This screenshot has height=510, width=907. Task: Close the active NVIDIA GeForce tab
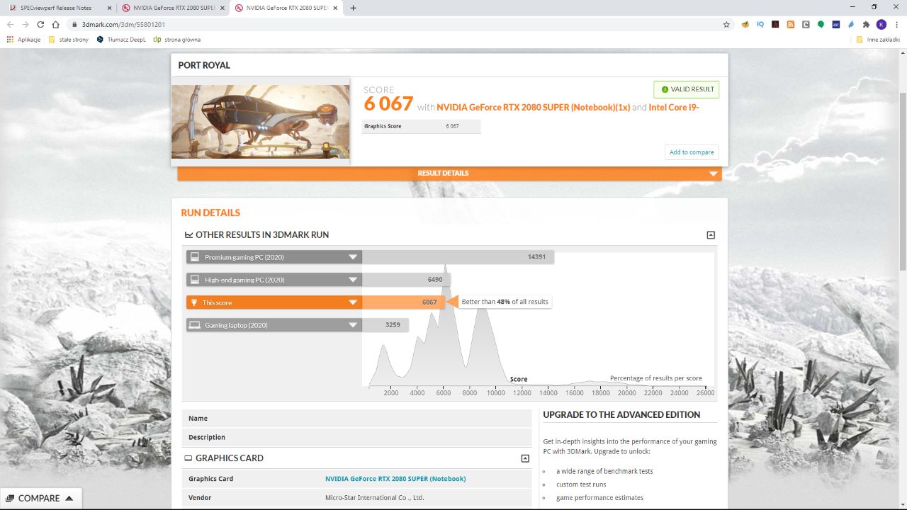(334, 8)
